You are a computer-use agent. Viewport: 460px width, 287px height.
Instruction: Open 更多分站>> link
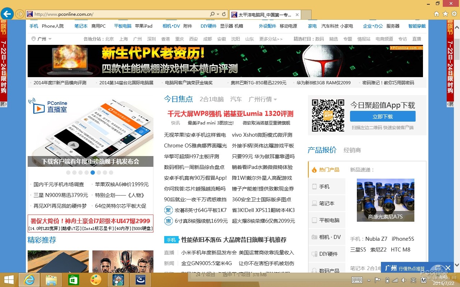click(x=271, y=39)
